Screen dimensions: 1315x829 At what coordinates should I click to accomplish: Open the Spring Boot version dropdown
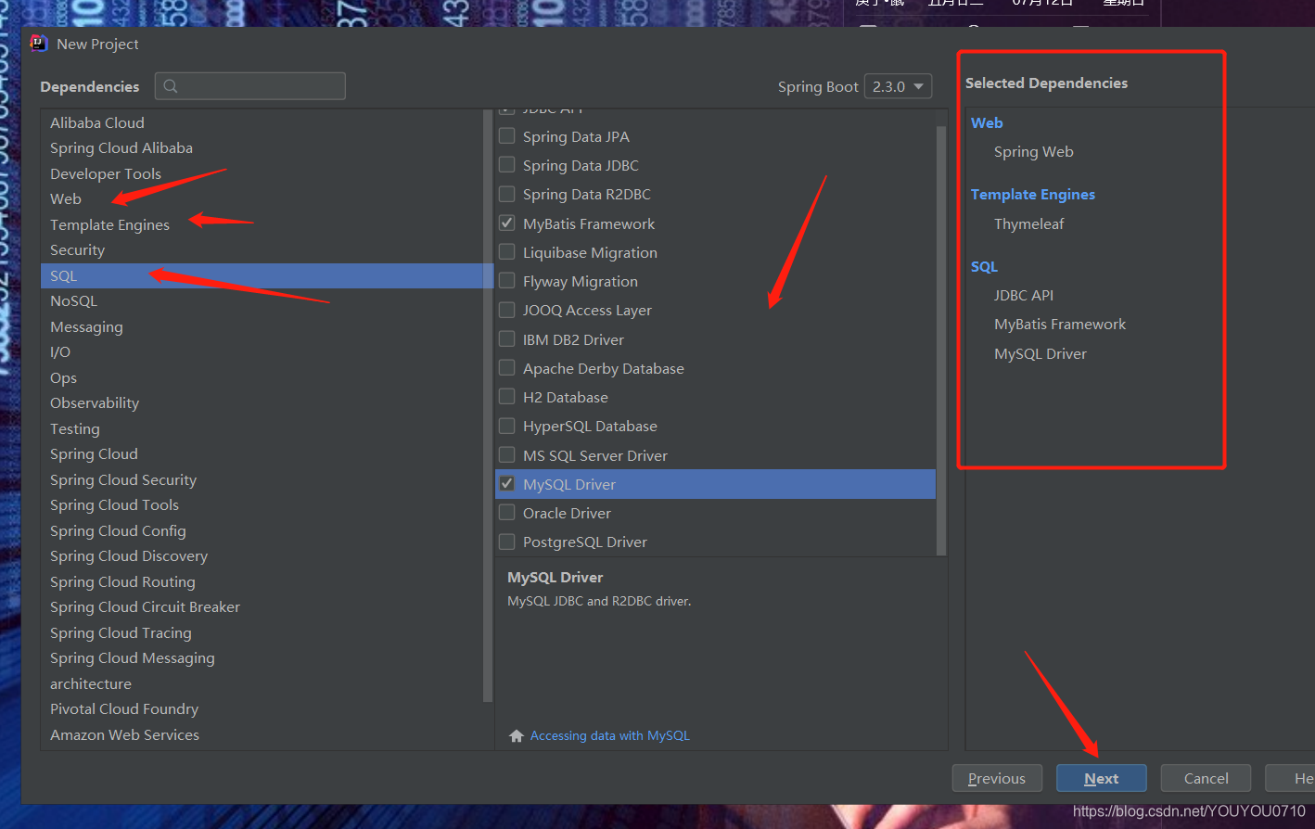(x=898, y=86)
